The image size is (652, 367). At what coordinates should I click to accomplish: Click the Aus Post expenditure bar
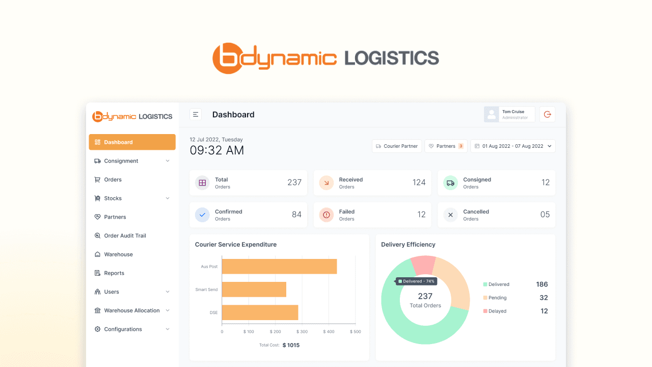click(280, 267)
